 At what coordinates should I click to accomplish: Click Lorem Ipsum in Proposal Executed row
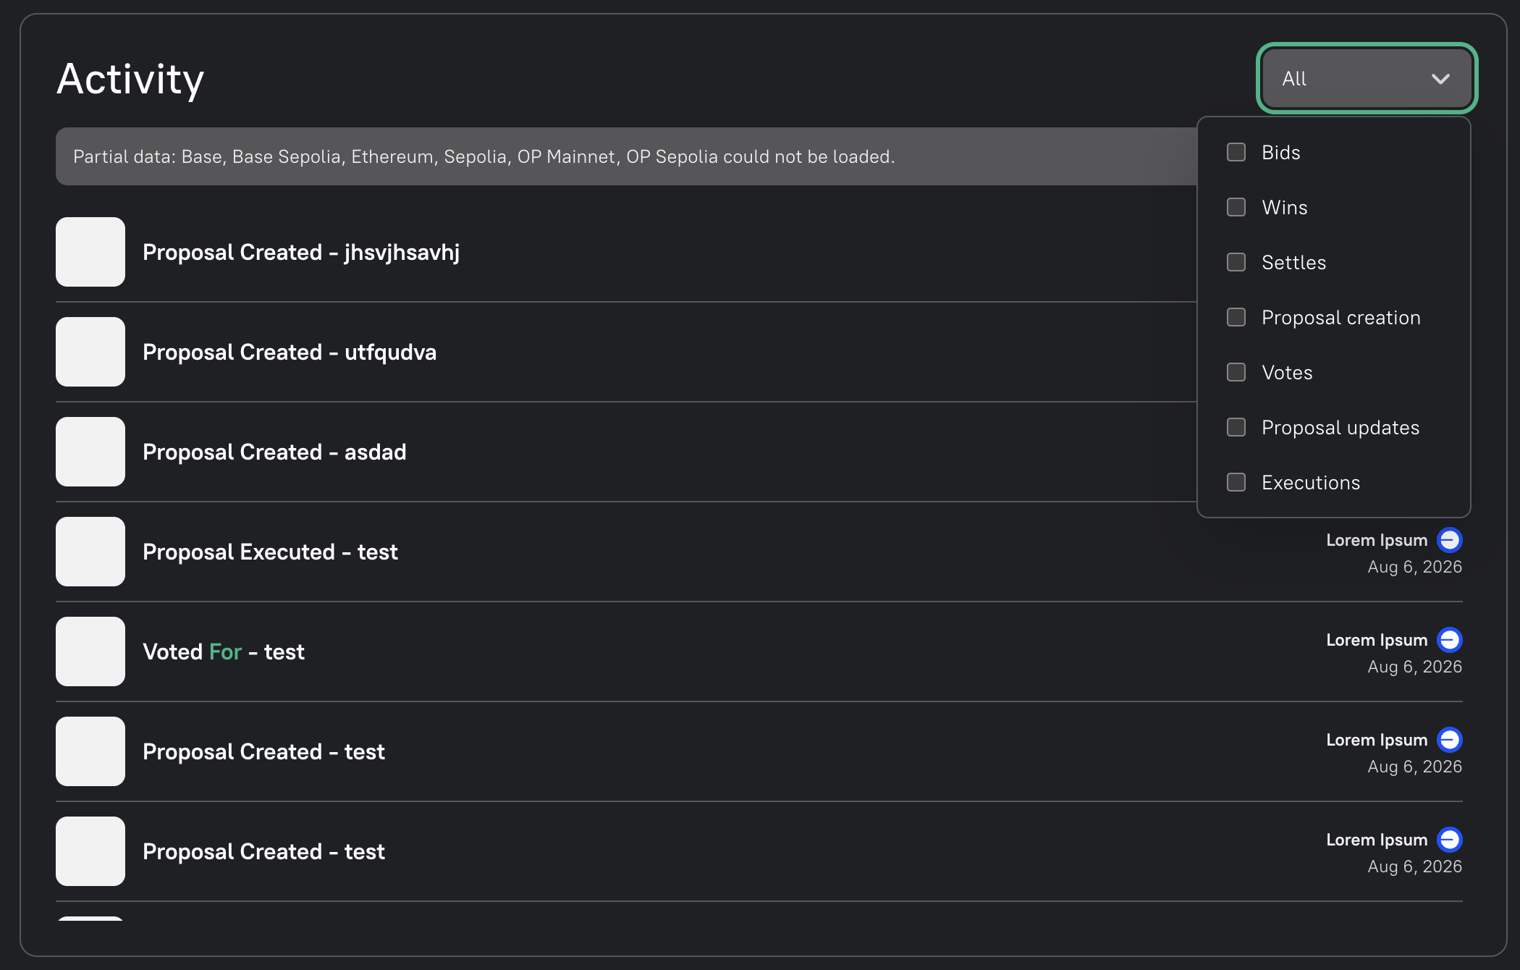(x=1377, y=540)
